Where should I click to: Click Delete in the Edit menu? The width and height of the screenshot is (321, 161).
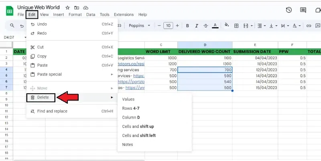(72, 97)
